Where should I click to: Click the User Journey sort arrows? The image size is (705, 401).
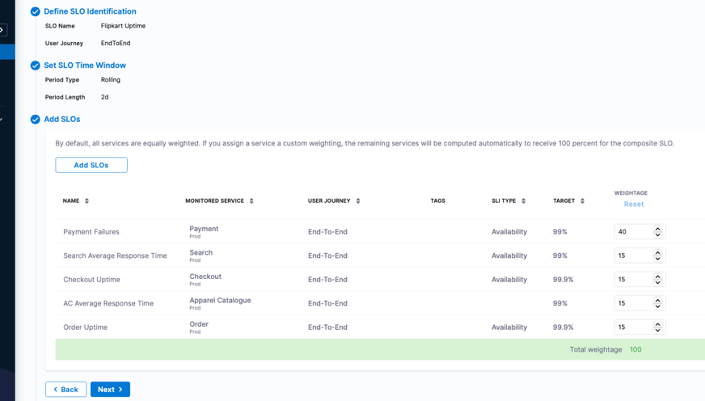(x=358, y=200)
